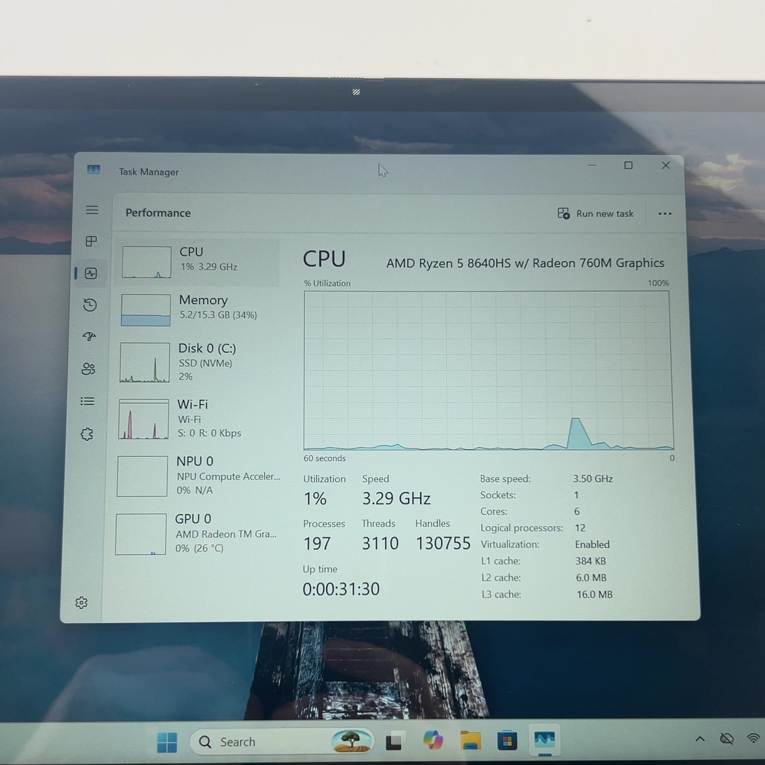Viewport: 765px width, 765px height.
Task: Click the CPU utilization graph
Action: tap(488, 371)
